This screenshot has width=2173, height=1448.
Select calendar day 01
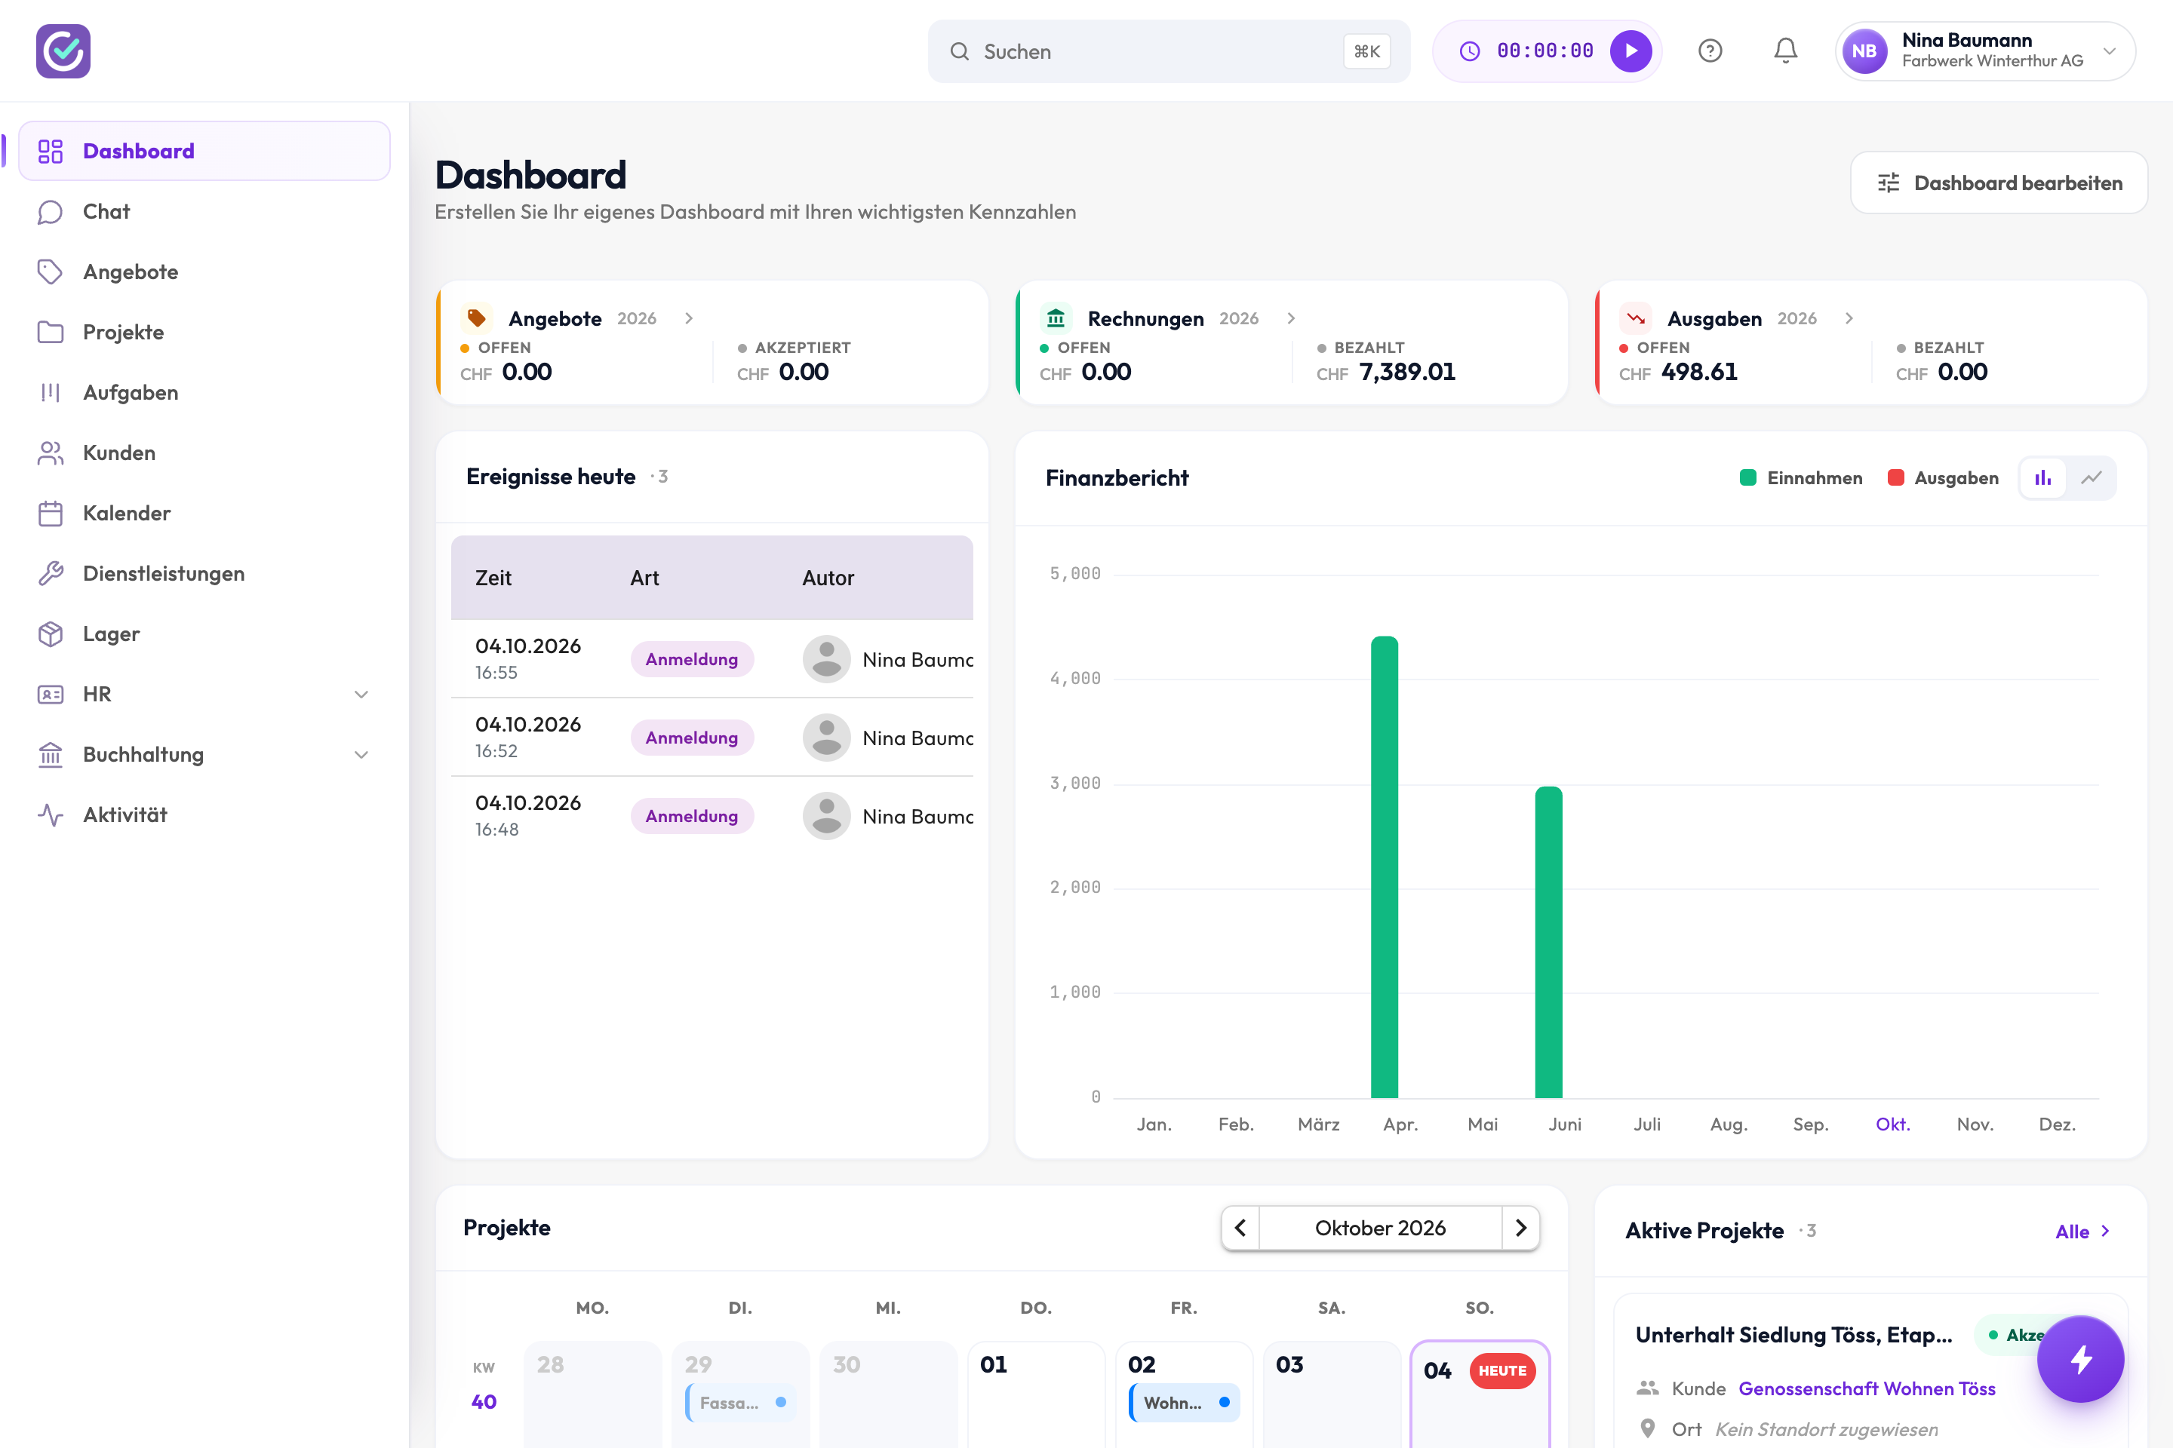point(1036,1394)
